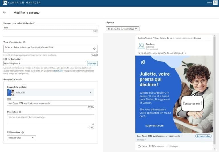Click the Commenter icon in preview
The height and width of the screenshot is (152, 219).
point(151,146)
